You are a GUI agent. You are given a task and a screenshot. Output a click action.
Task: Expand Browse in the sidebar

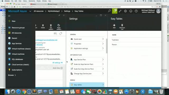(12, 75)
